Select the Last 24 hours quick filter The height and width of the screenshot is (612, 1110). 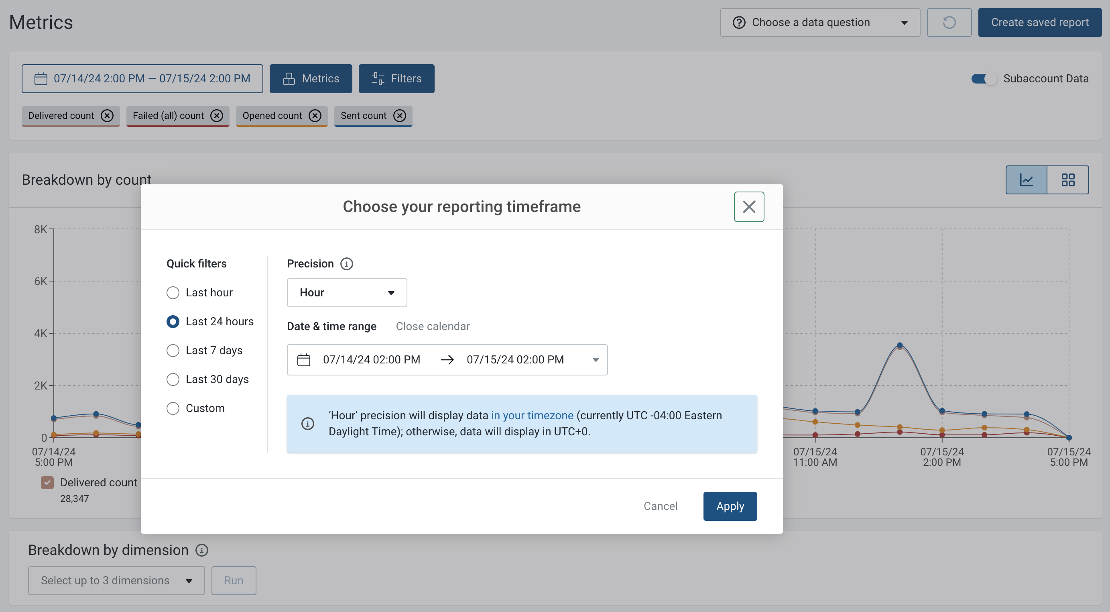click(x=173, y=321)
